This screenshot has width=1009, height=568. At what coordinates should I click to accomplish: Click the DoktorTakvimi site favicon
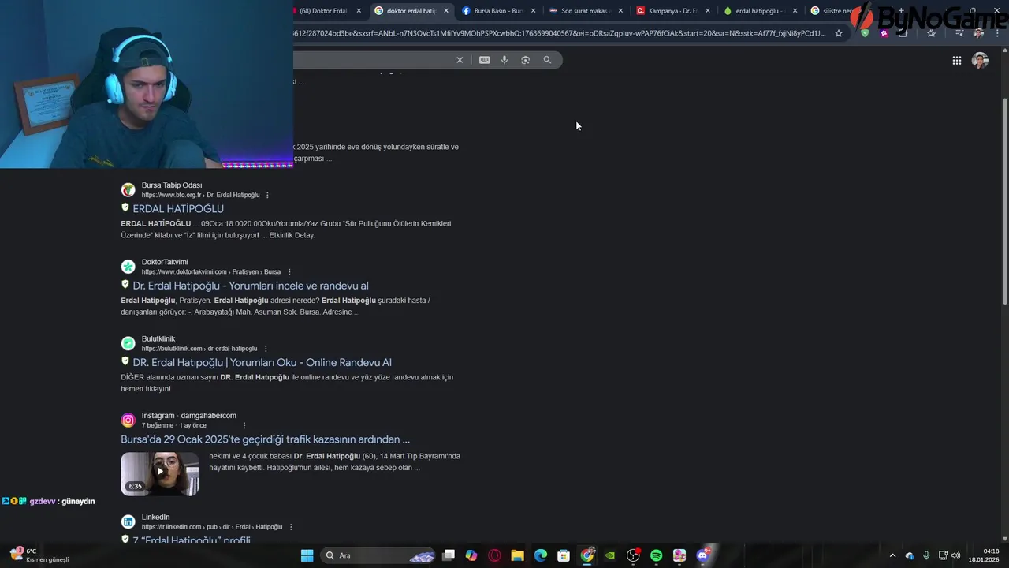click(x=128, y=267)
